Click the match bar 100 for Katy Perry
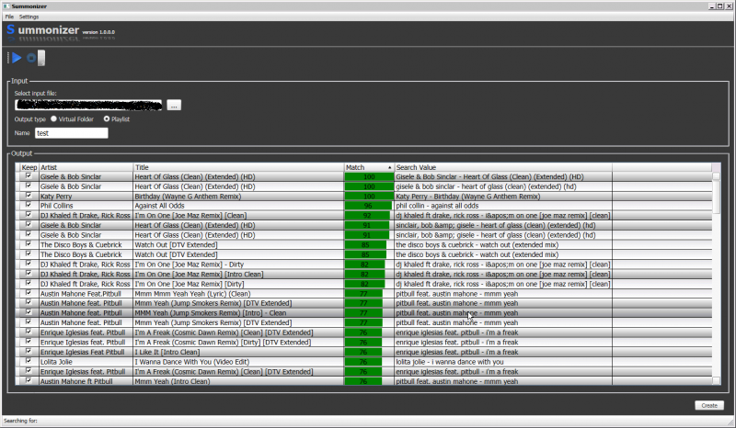This screenshot has height=428, width=736. coord(369,197)
